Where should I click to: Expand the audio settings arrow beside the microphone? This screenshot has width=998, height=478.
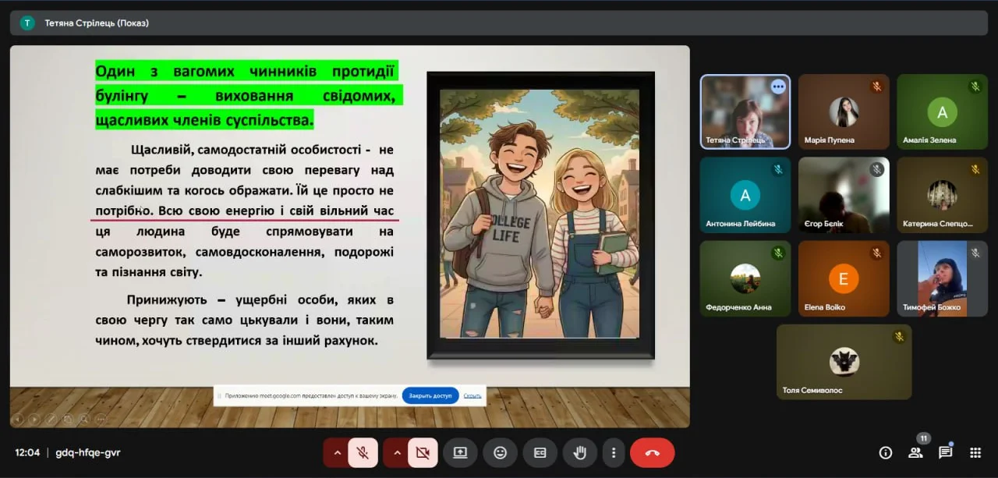tap(337, 452)
